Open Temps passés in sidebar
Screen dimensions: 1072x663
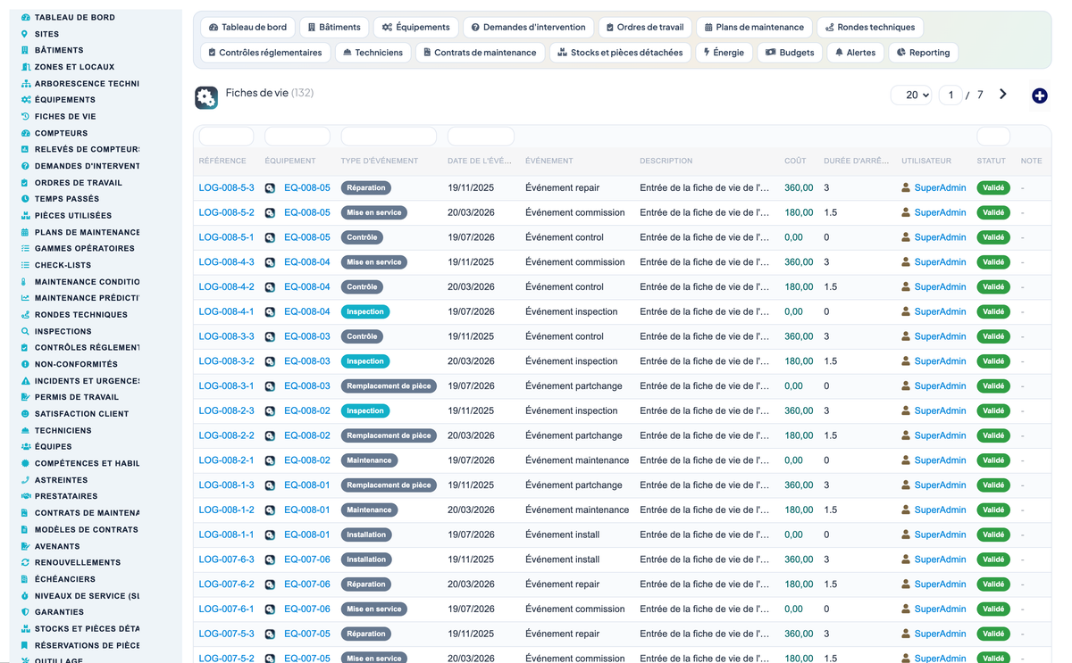(67, 199)
